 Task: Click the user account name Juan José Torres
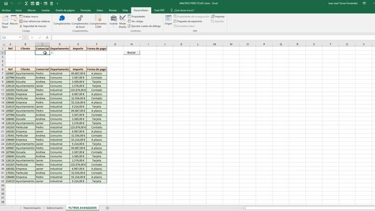tap(343, 4)
